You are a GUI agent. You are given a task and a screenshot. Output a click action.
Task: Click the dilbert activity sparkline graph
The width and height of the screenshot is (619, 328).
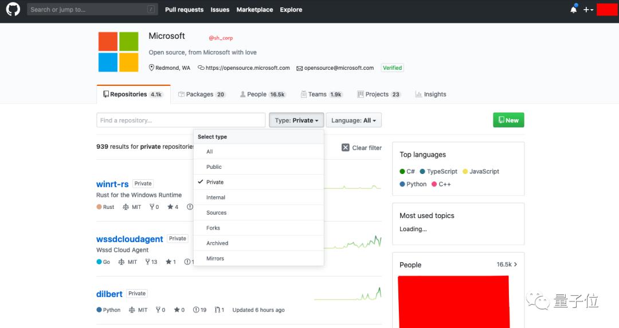348,294
